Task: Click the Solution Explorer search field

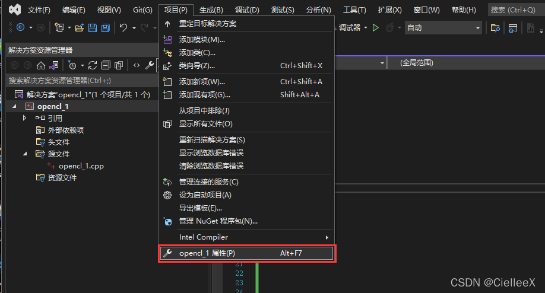Action: click(x=83, y=81)
